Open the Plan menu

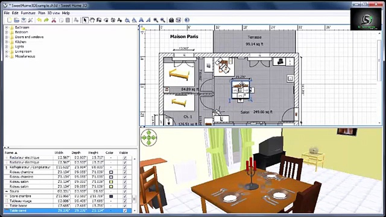41,13
